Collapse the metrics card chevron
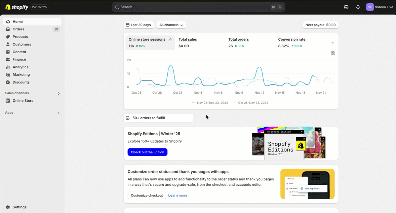396x213 pixels. [333, 43]
